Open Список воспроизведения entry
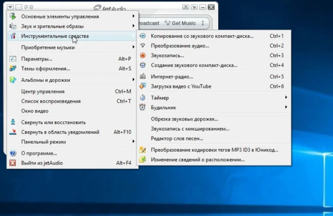Image resolution: width=333 pixels, height=216 pixels. [x=72, y=101]
